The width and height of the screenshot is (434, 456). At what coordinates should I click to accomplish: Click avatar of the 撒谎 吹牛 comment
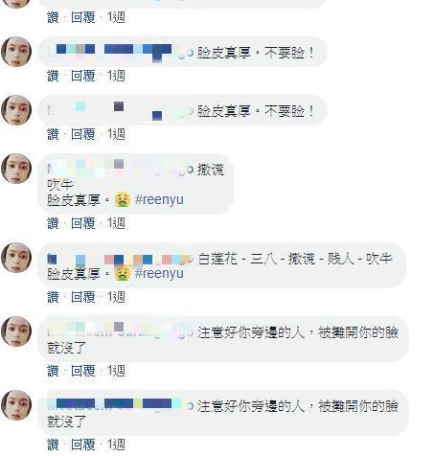click(16, 169)
